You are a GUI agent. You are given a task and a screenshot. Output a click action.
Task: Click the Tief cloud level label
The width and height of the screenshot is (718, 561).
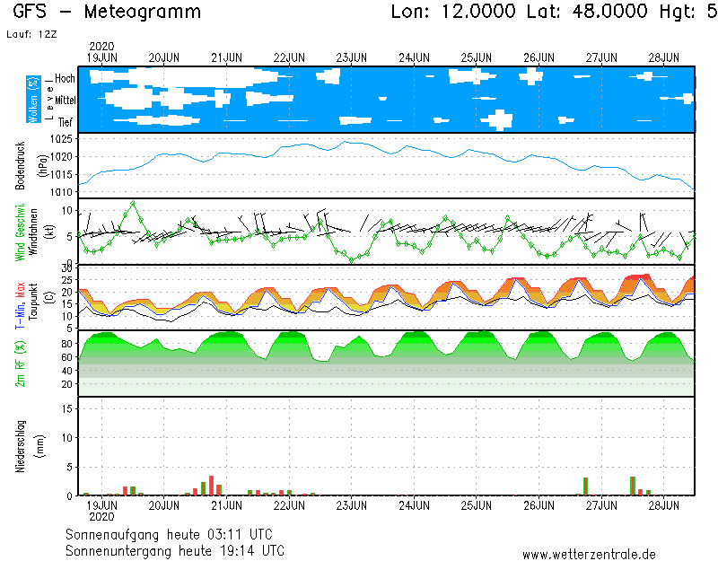point(66,120)
